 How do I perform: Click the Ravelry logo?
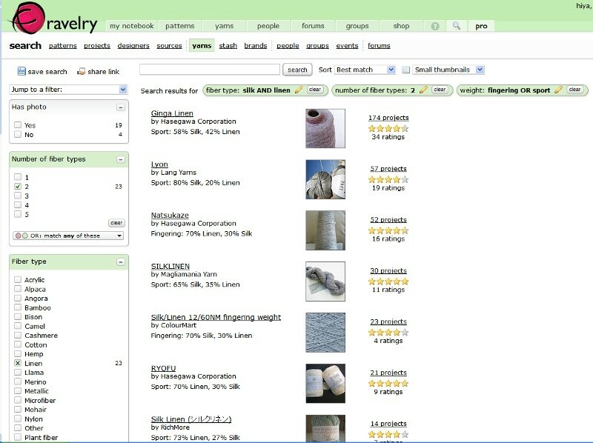[x=53, y=18]
